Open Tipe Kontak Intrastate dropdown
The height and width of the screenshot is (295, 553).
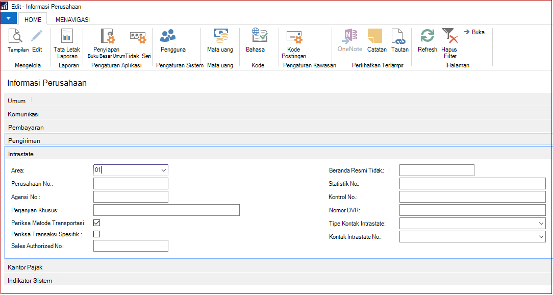coord(541,224)
